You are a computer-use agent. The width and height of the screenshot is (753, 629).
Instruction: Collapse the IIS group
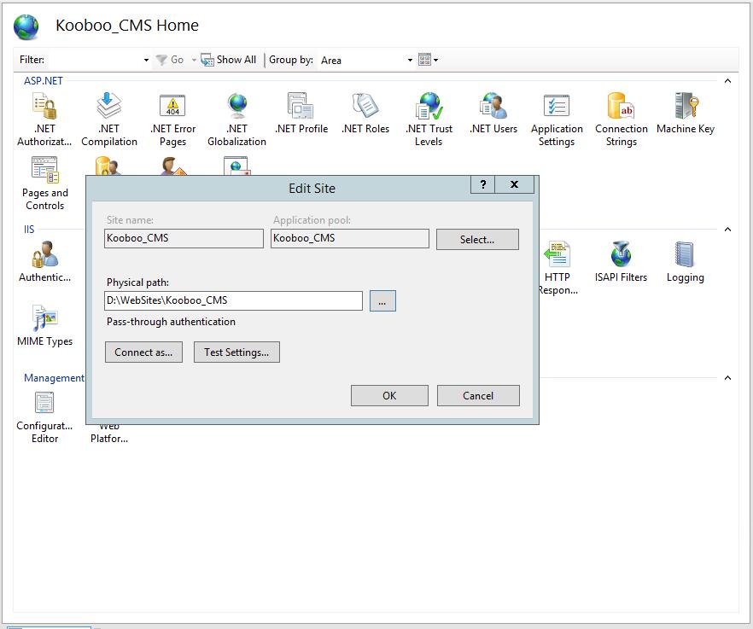727,229
